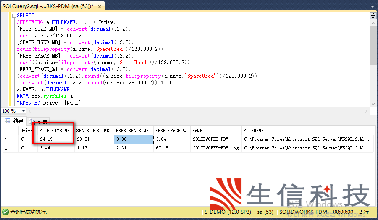Click horizontal scroll left arrow
The width and height of the screenshot is (378, 220).
click(x=30, y=111)
